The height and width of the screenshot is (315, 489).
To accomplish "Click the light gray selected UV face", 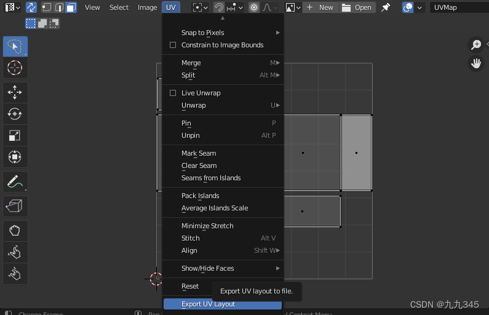I will point(357,153).
